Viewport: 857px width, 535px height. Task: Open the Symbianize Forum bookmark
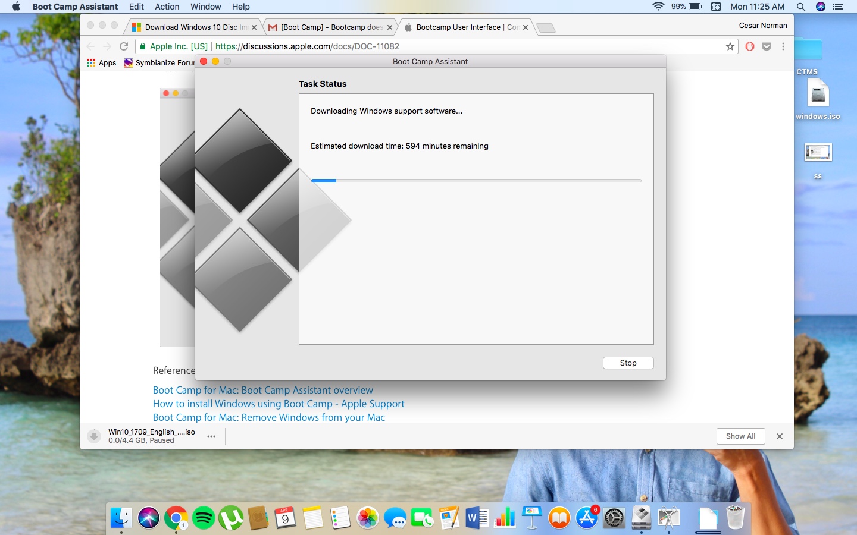tap(159, 63)
